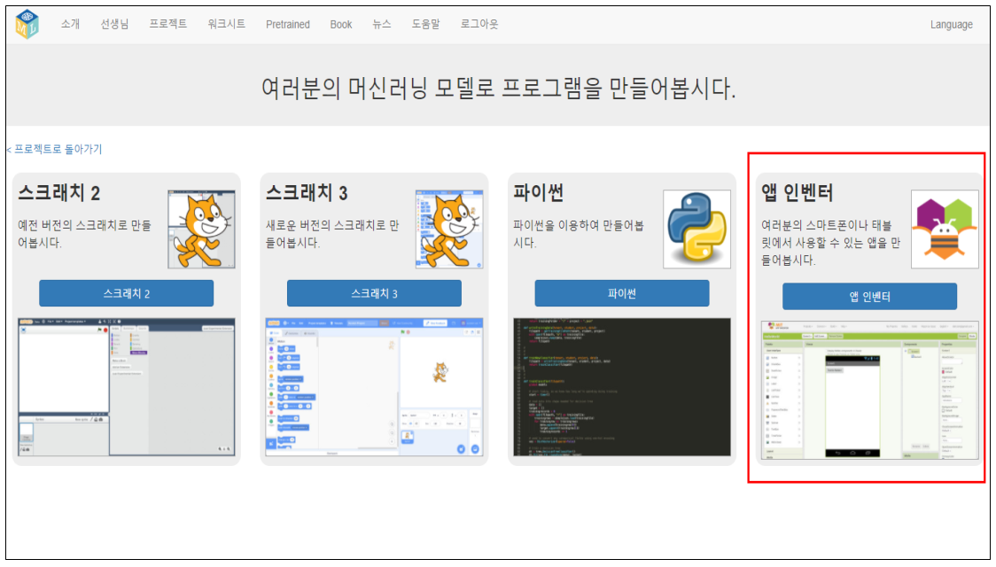Click the blue 앱 인벤터 button
996x567 pixels.
pos(869,297)
